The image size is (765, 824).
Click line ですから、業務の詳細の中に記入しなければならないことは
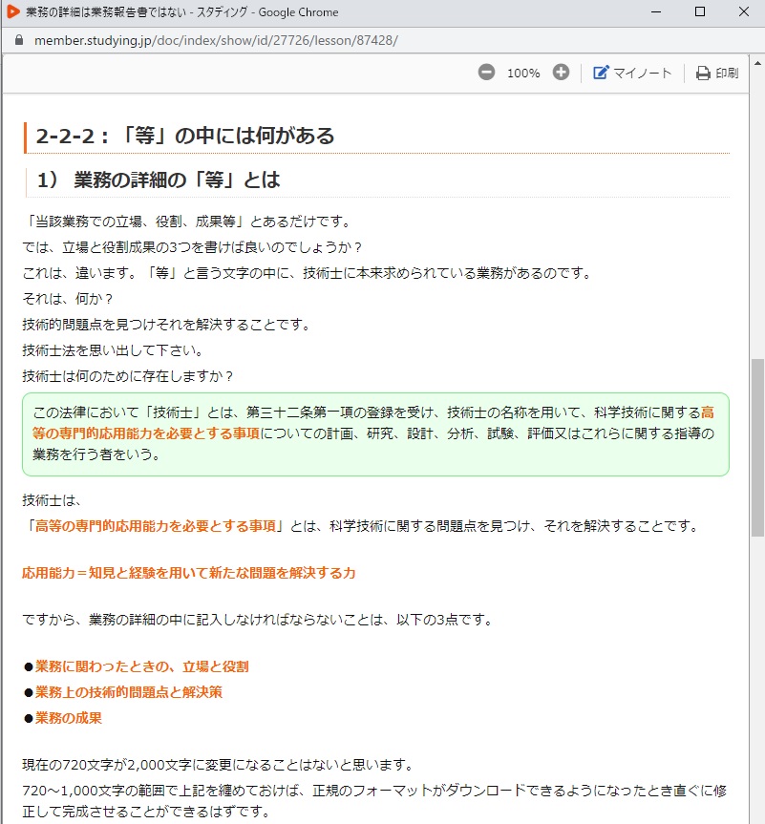point(258,620)
